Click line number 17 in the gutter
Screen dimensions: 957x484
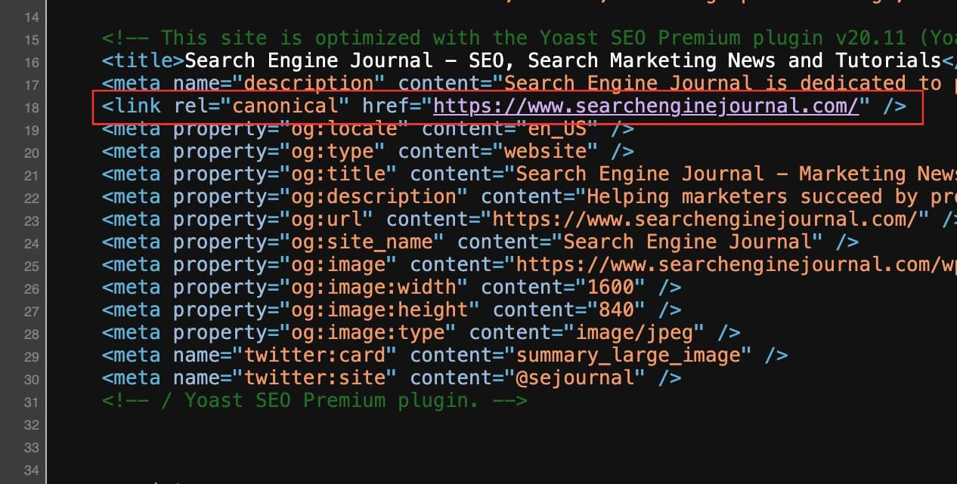pyautogui.click(x=31, y=84)
